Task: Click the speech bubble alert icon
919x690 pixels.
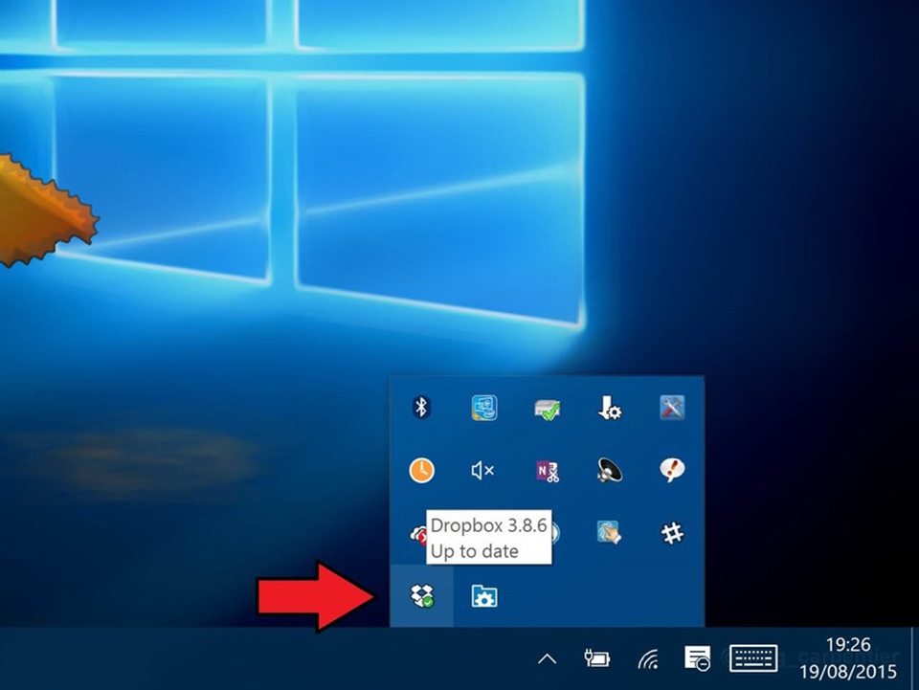Action: 670,471
